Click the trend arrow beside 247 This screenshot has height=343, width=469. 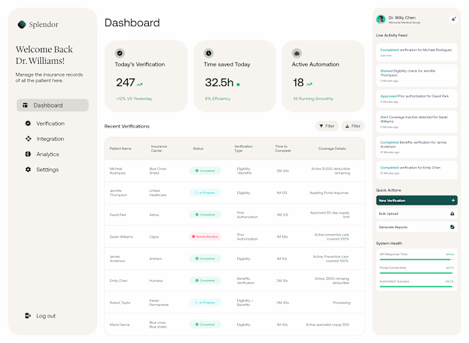point(139,85)
